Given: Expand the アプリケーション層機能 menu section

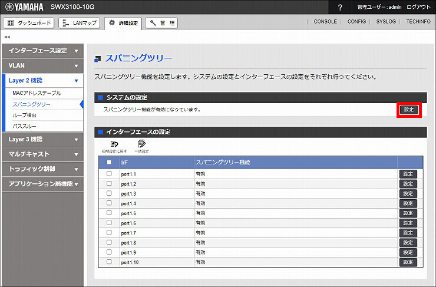Looking at the screenshot, I should pos(42,184).
